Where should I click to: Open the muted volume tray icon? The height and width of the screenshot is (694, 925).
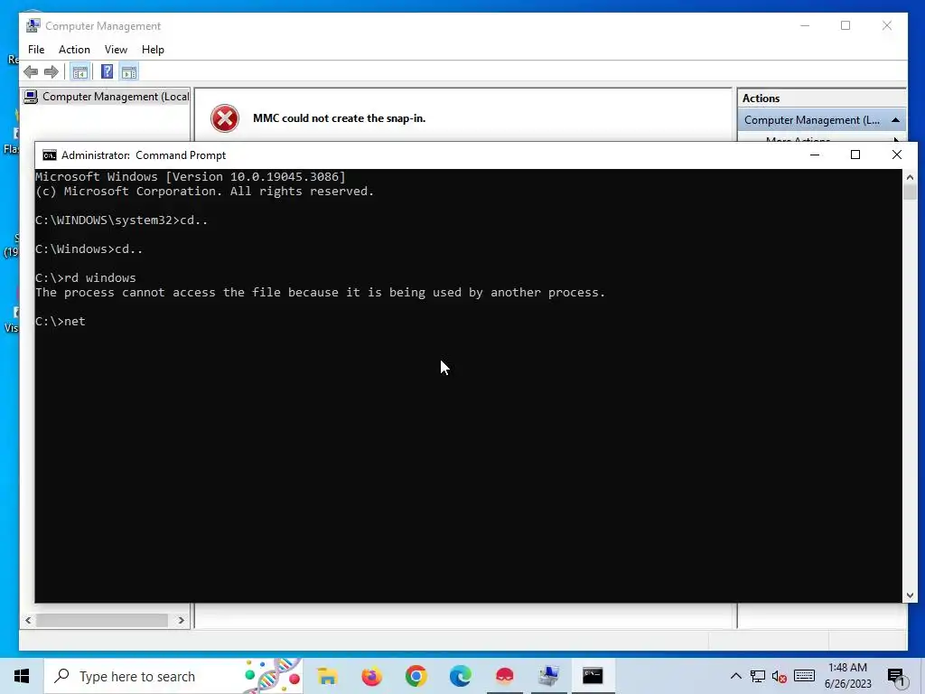780,676
